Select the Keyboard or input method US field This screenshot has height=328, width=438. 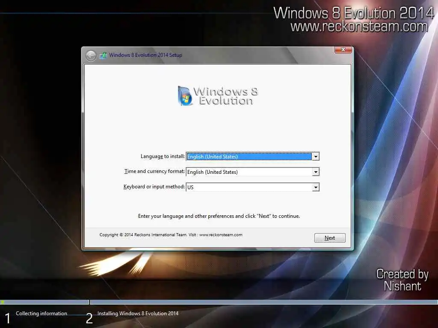pos(252,187)
